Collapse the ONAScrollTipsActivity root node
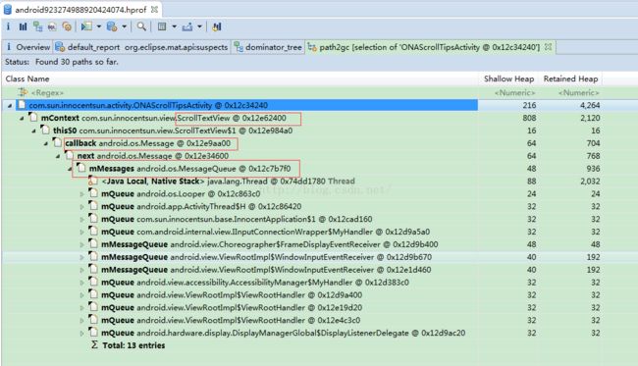The width and height of the screenshot is (638, 366). [x=10, y=106]
